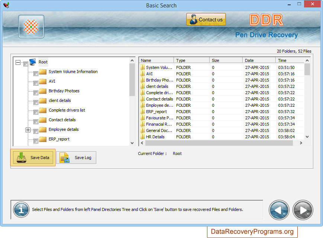
Task: Click file list scroll left arrow
Action: tap(142, 143)
